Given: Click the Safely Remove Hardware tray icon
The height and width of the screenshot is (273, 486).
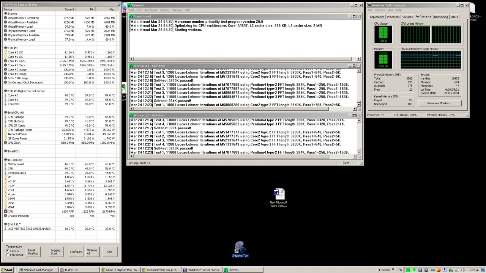Looking at the screenshot, I should [451, 270].
